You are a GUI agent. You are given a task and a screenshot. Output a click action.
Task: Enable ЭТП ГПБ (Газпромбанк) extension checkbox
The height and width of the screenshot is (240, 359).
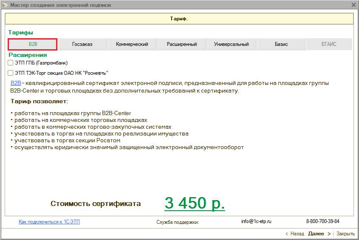[10, 63]
